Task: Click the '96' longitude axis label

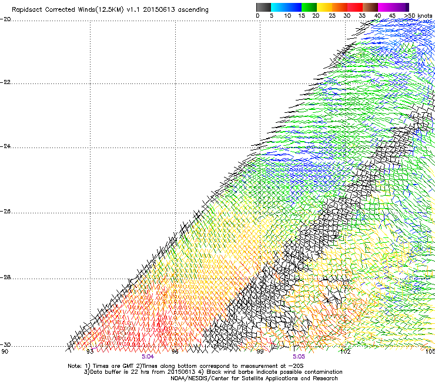Action: (x=175, y=351)
